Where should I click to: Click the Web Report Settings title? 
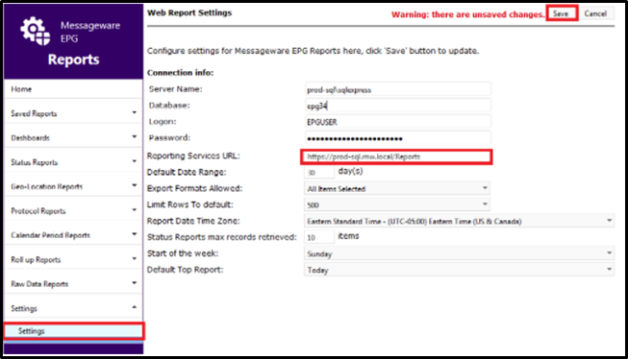[x=189, y=12]
